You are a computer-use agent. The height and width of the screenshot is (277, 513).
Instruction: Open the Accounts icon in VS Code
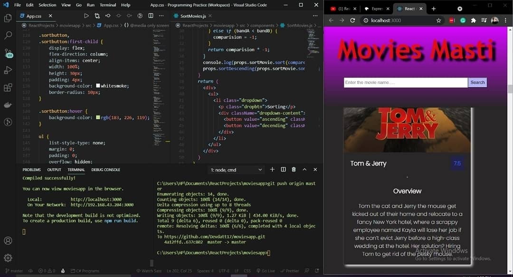[x=8, y=241]
